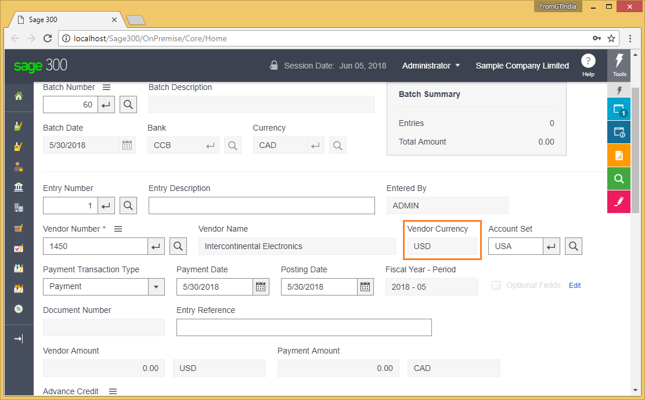
Task: Click Account Set input field
Action: pyautogui.click(x=516, y=246)
